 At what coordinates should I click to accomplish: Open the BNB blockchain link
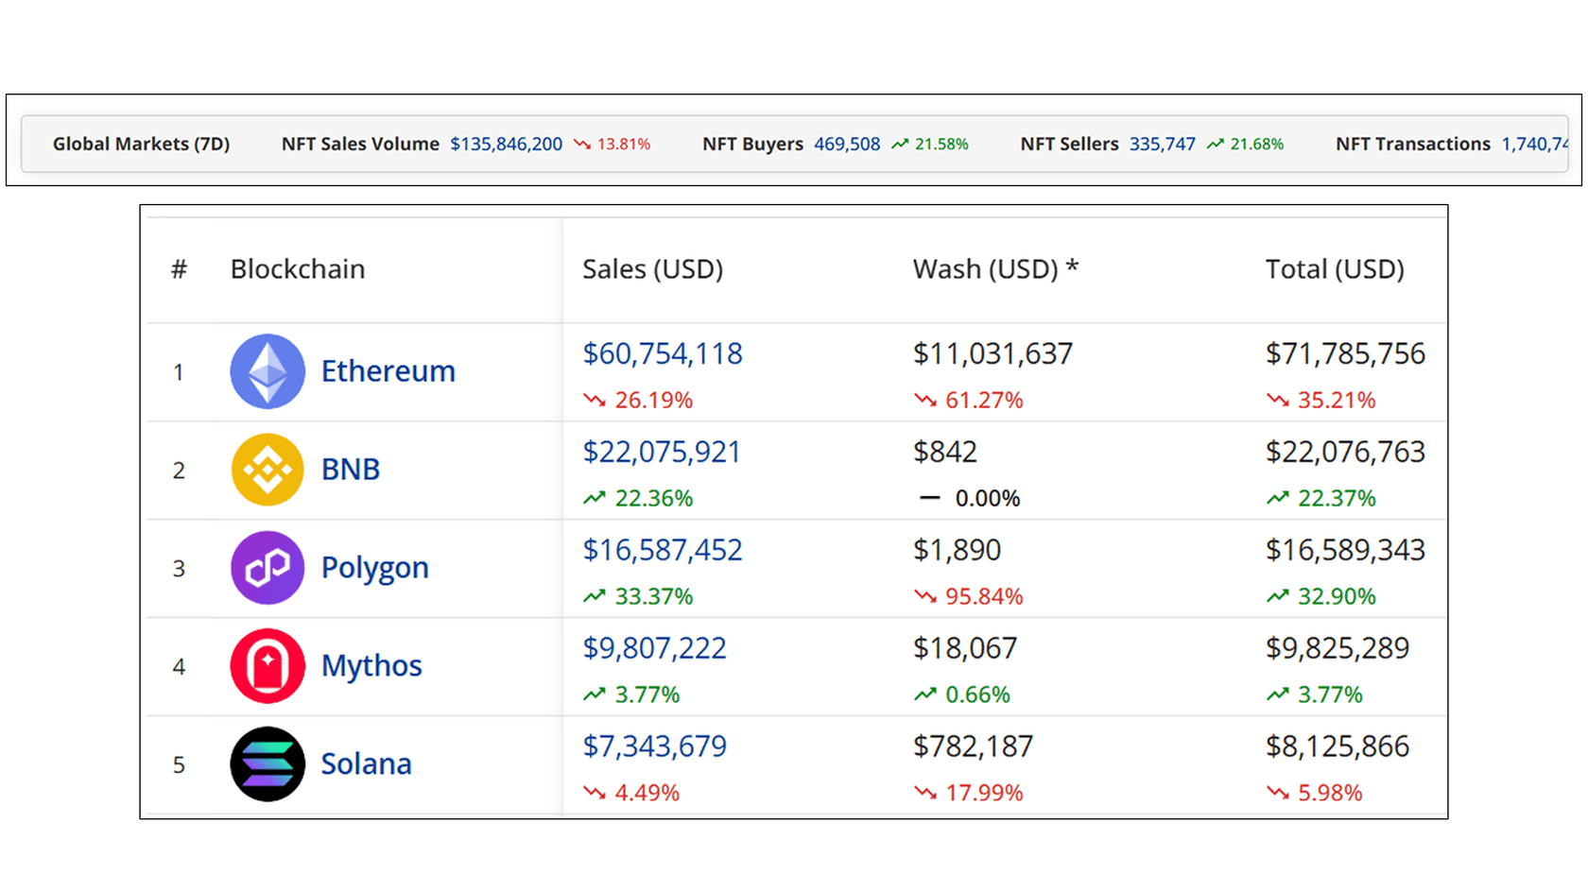(351, 470)
